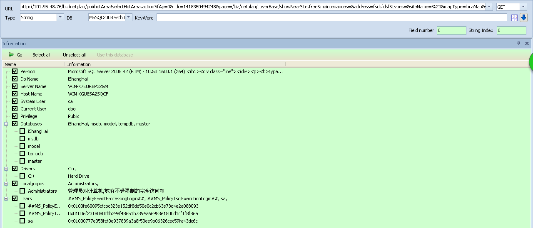Toggle the Databases parent checkbox
Screen dimensions: 533x228
pos(15,124)
